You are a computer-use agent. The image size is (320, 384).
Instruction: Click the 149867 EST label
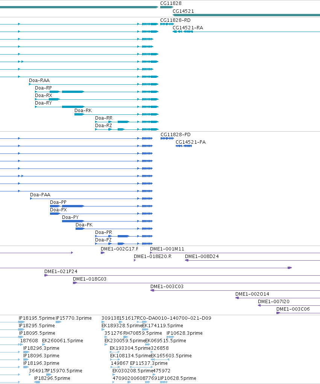(120, 363)
